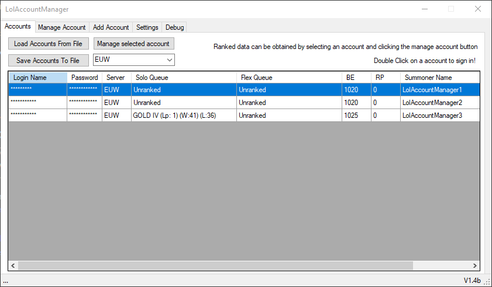The width and height of the screenshot is (492, 287).
Task: Open the Manage Account tab
Action: click(x=62, y=27)
